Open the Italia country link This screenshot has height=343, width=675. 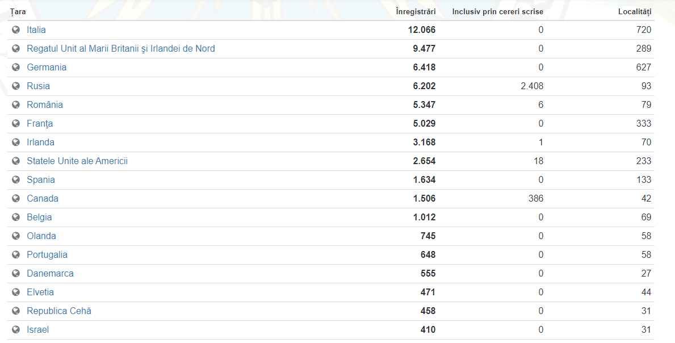pyautogui.click(x=36, y=30)
